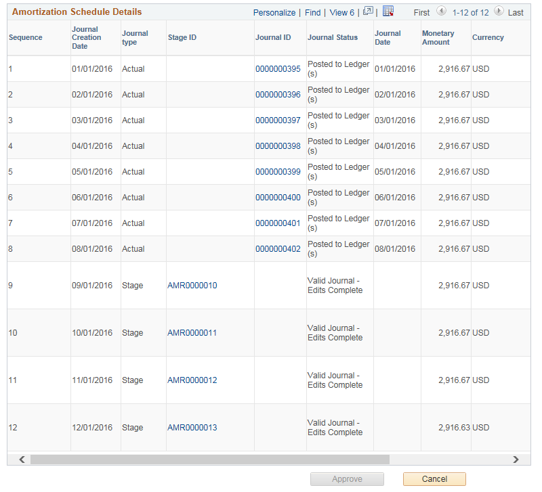Viewport: 542px width, 492px height.
Task: Sort by Journal ID column header
Action: pos(273,37)
